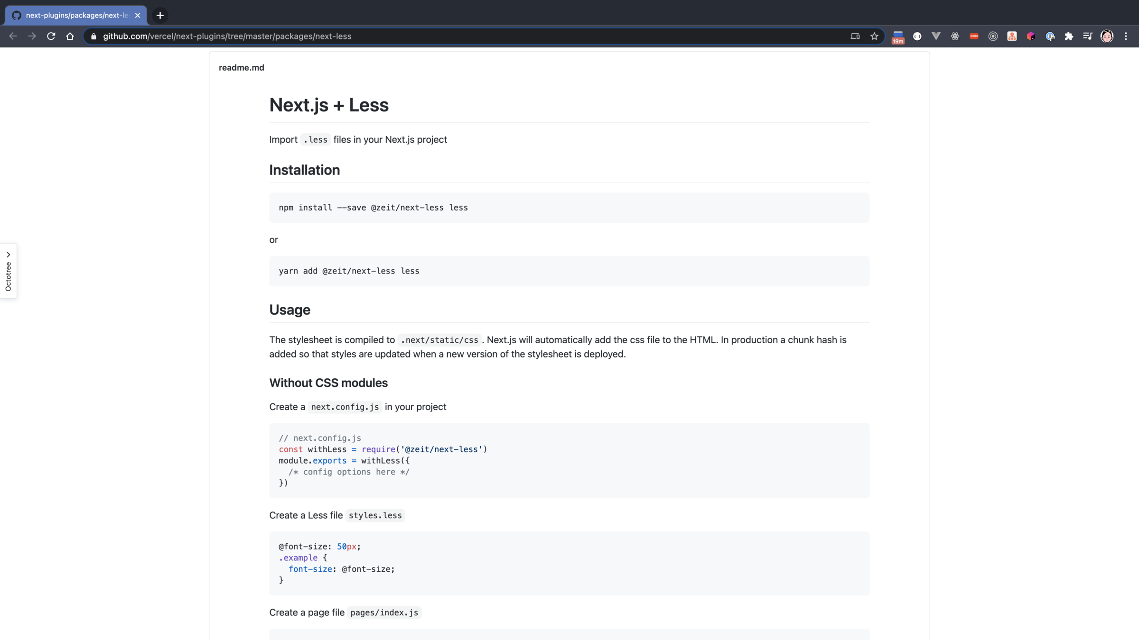
Task: Click the Vue devtools extension icon
Action: click(x=936, y=36)
